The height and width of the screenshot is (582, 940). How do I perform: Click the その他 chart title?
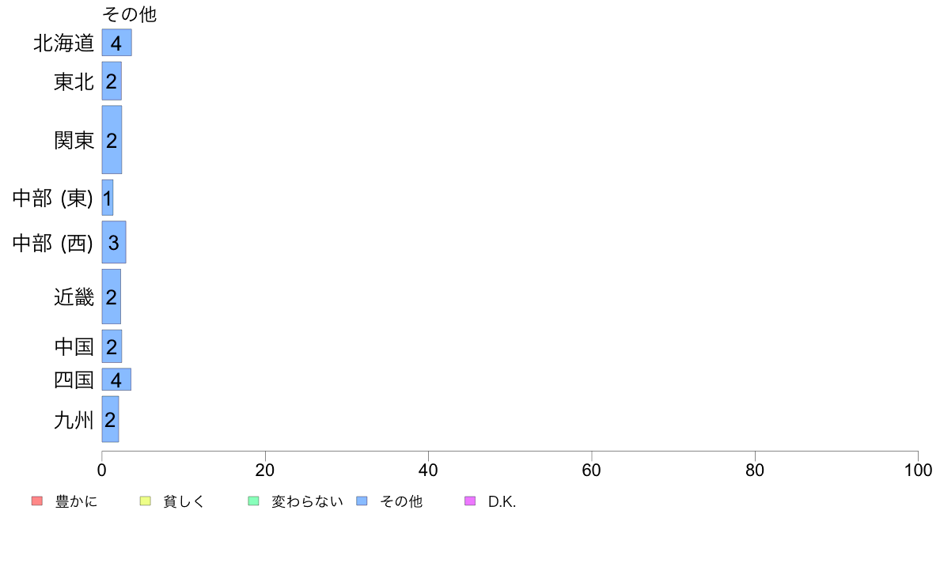point(130,13)
